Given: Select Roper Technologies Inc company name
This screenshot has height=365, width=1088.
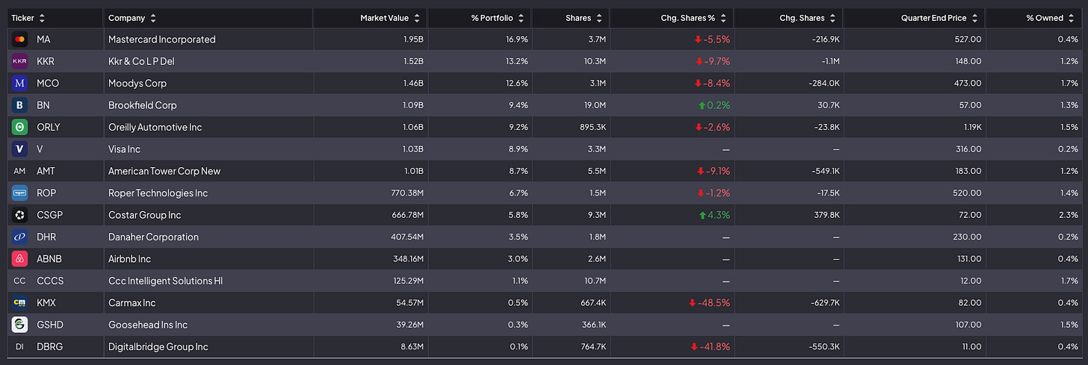Looking at the screenshot, I should [x=158, y=193].
